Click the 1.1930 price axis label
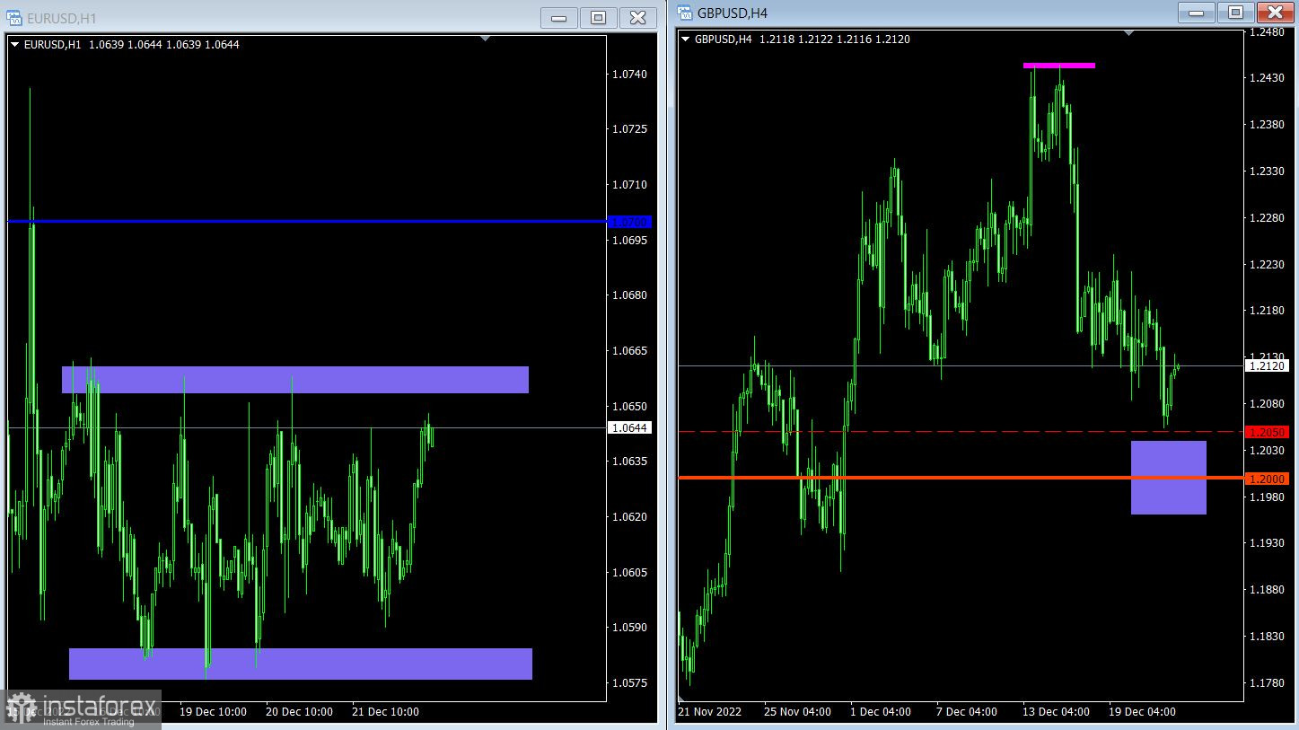The height and width of the screenshot is (730, 1299). (x=1267, y=543)
